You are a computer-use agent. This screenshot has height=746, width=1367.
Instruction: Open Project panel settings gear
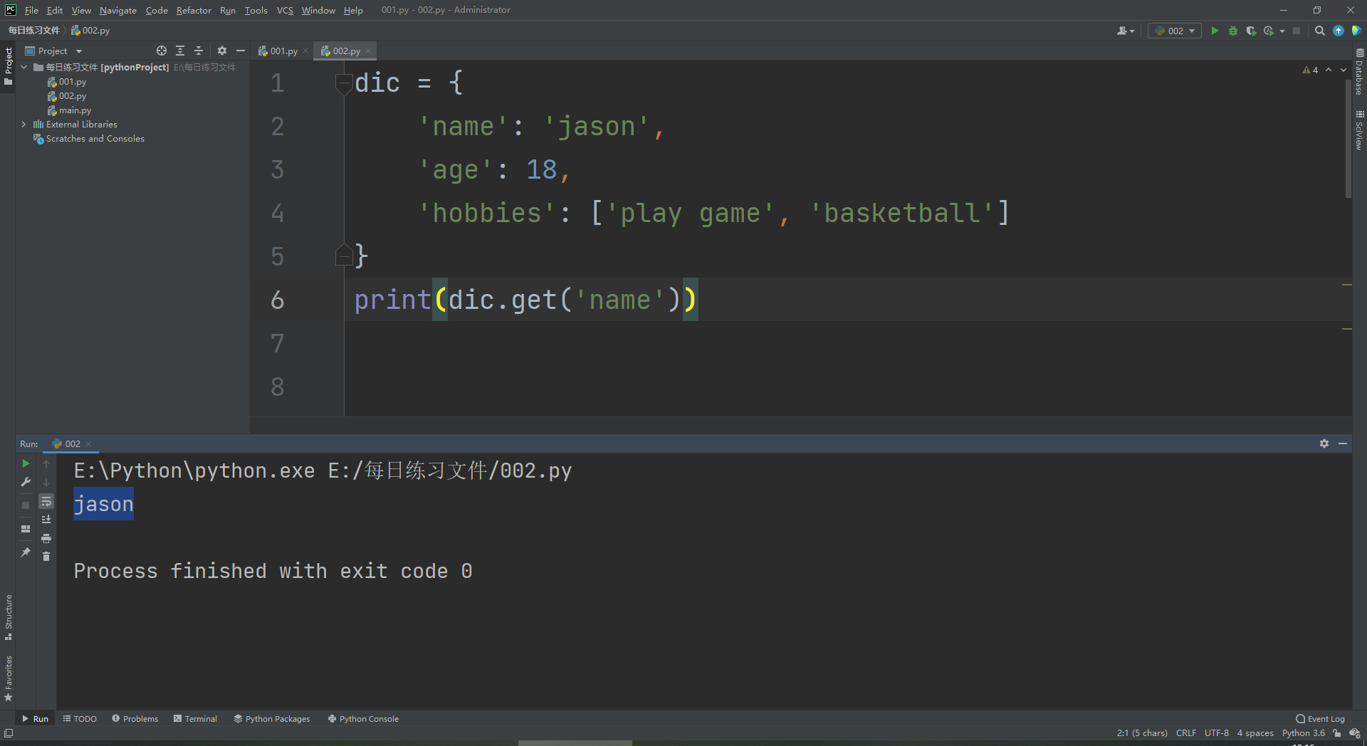222,51
